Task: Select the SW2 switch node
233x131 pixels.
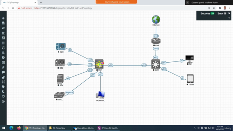Action: coord(155,64)
